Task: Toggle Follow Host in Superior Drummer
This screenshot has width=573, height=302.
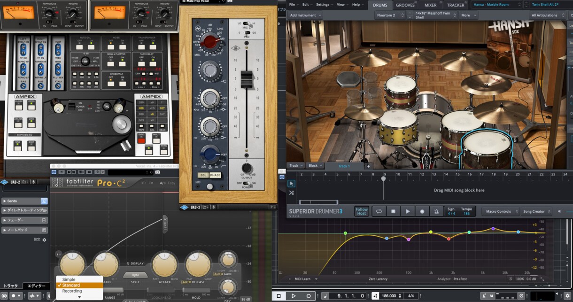Action: click(x=362, y=211)
